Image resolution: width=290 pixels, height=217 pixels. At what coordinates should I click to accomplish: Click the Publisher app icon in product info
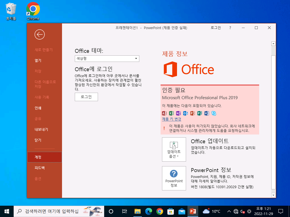(200, 113)
